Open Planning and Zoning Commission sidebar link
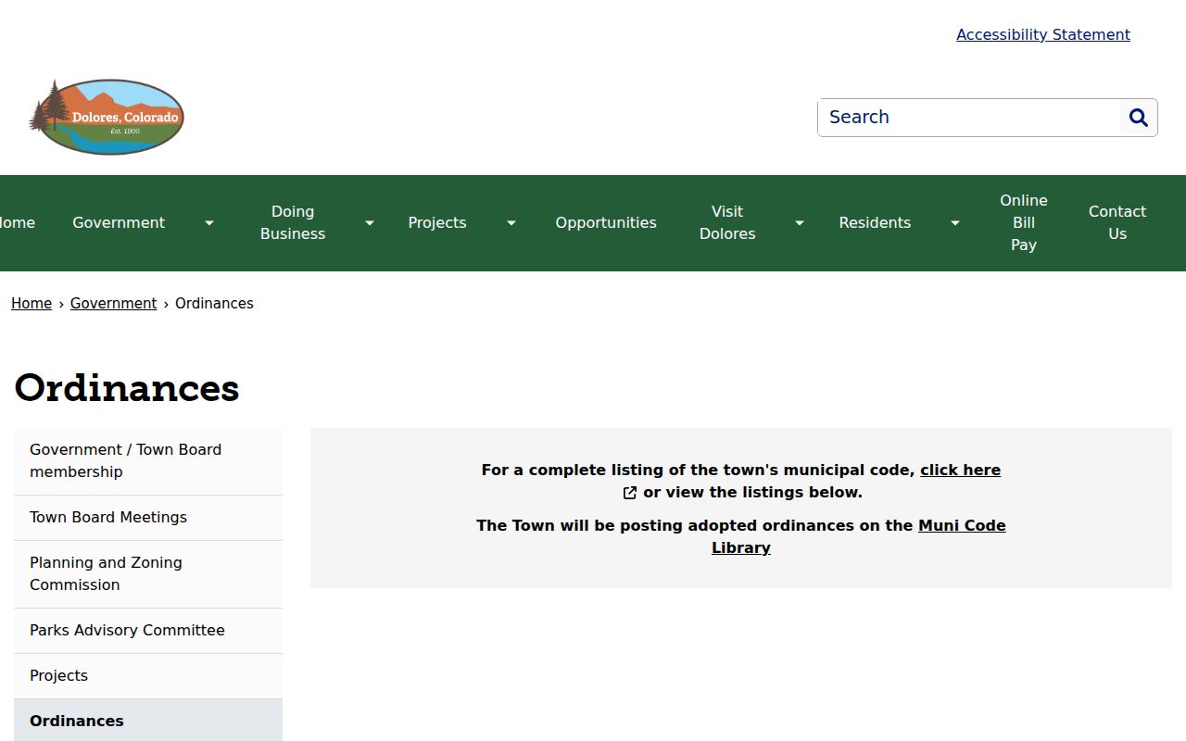This screenshot has width=1186, height=741. point(148,574)
